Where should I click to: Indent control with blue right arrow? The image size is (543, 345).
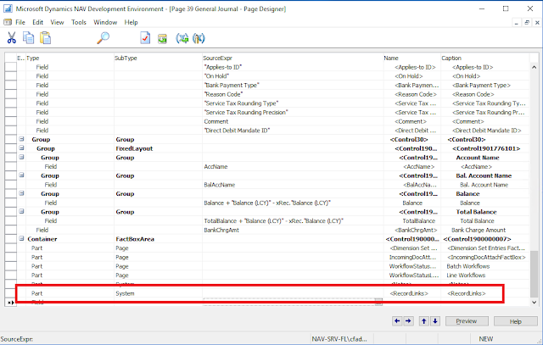[409, 321]
